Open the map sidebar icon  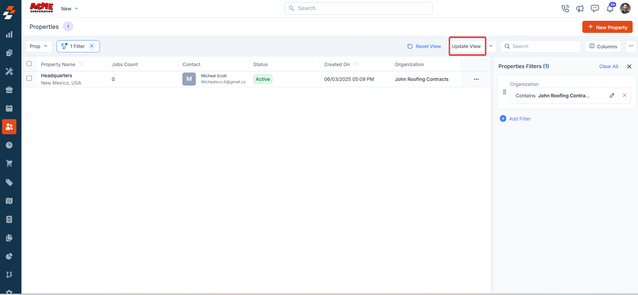pos(9,201)
